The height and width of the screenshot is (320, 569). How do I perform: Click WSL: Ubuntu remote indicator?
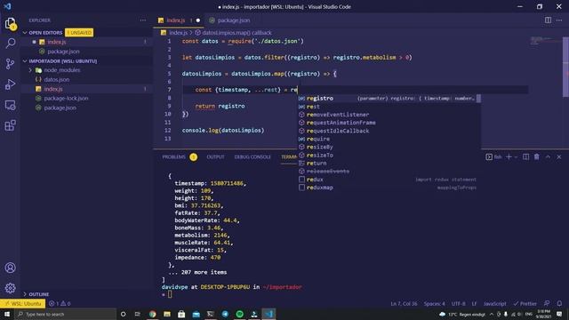pyautogui.click(x=22, y=304)
